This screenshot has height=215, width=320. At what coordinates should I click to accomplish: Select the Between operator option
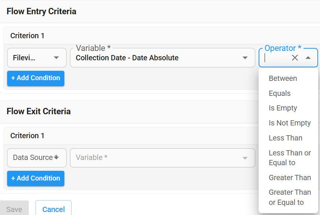tap(283, 78)
